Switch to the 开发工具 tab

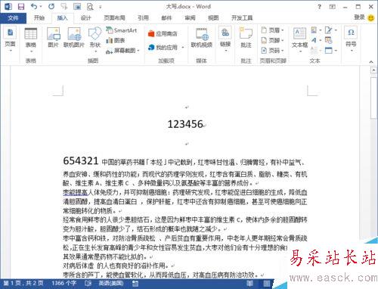[242, 18]
